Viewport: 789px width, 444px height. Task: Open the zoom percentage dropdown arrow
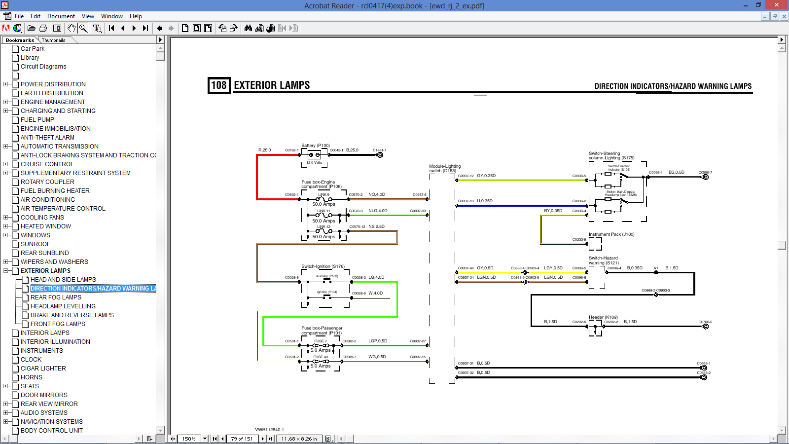(205, 439)
